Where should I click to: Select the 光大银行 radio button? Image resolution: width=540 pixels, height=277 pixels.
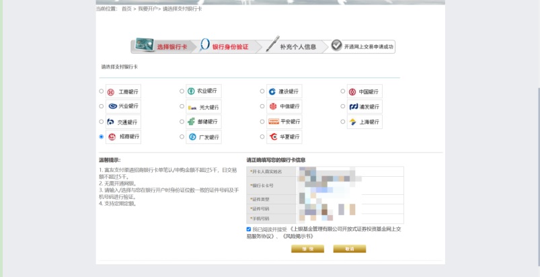182,106
